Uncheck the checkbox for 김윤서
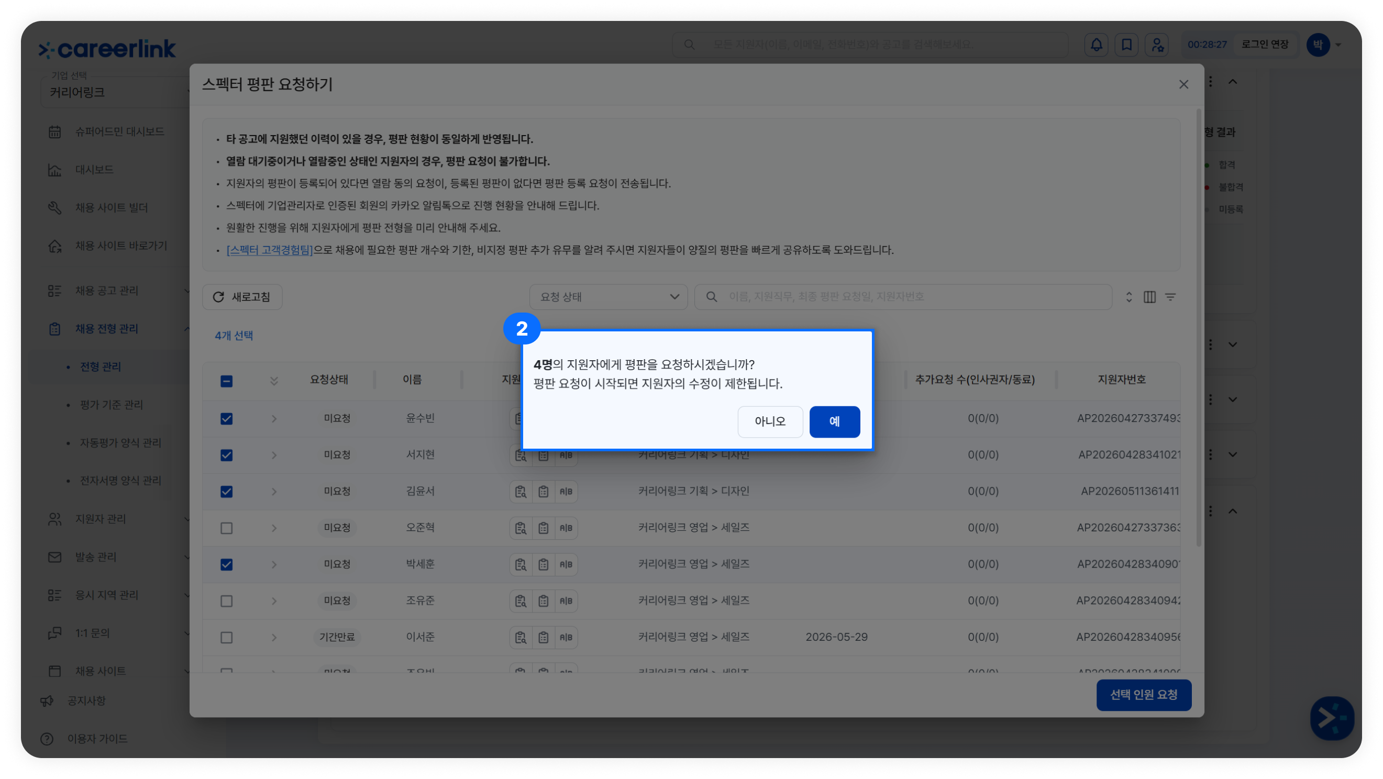 pyautogui.click(x=227, y=492)
